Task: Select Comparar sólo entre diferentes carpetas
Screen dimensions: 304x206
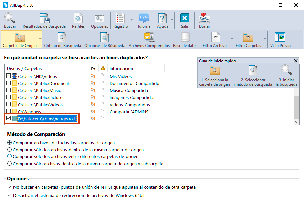Action: (73, 156)
